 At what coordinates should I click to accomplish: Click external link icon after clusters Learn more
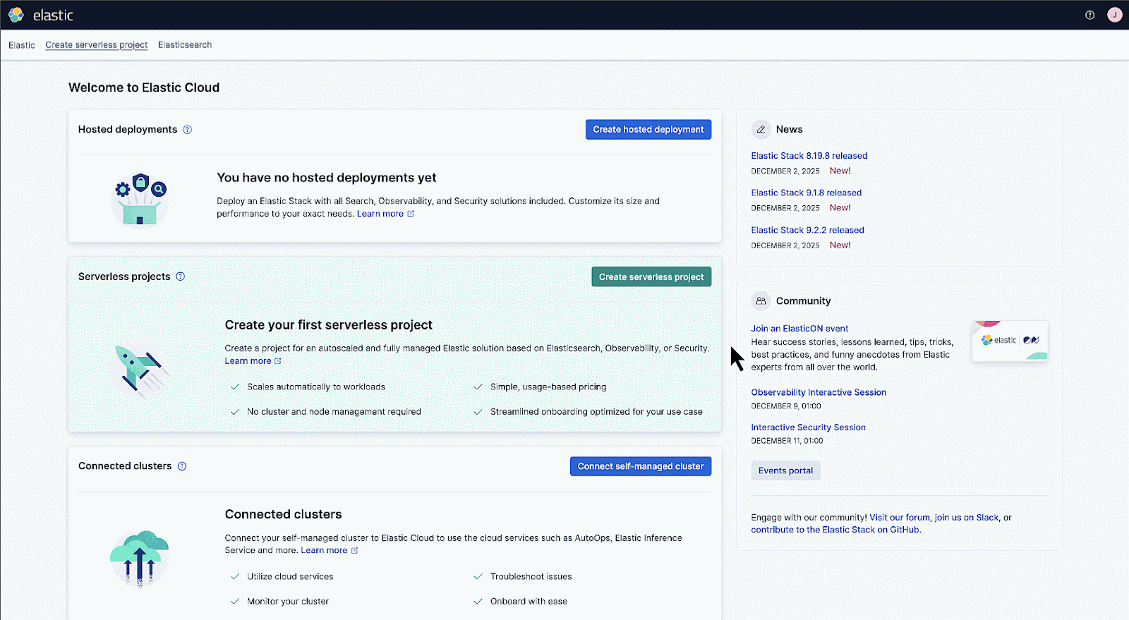pyautogui.click(x=354, y=551)
